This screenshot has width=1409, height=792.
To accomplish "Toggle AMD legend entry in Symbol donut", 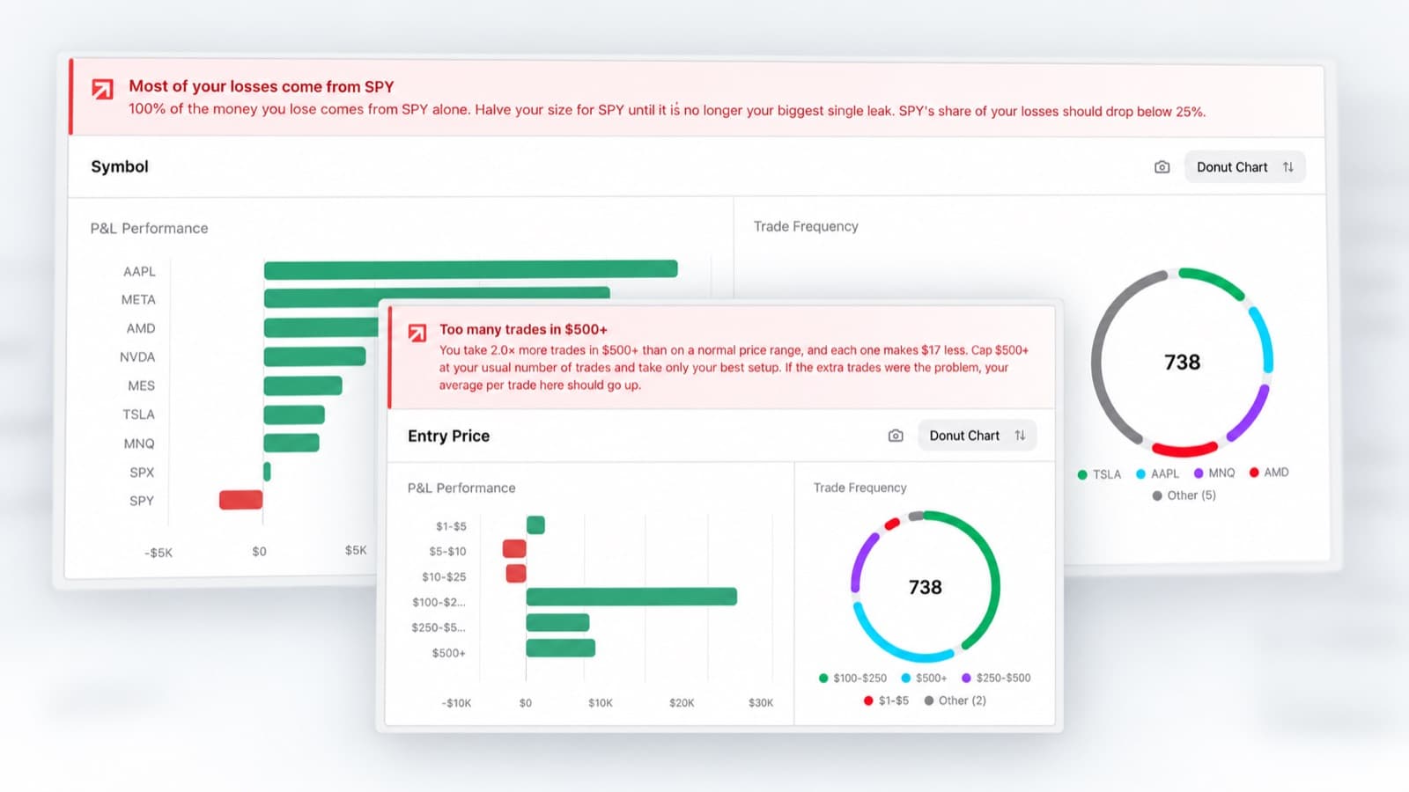I will (1269, 473).
